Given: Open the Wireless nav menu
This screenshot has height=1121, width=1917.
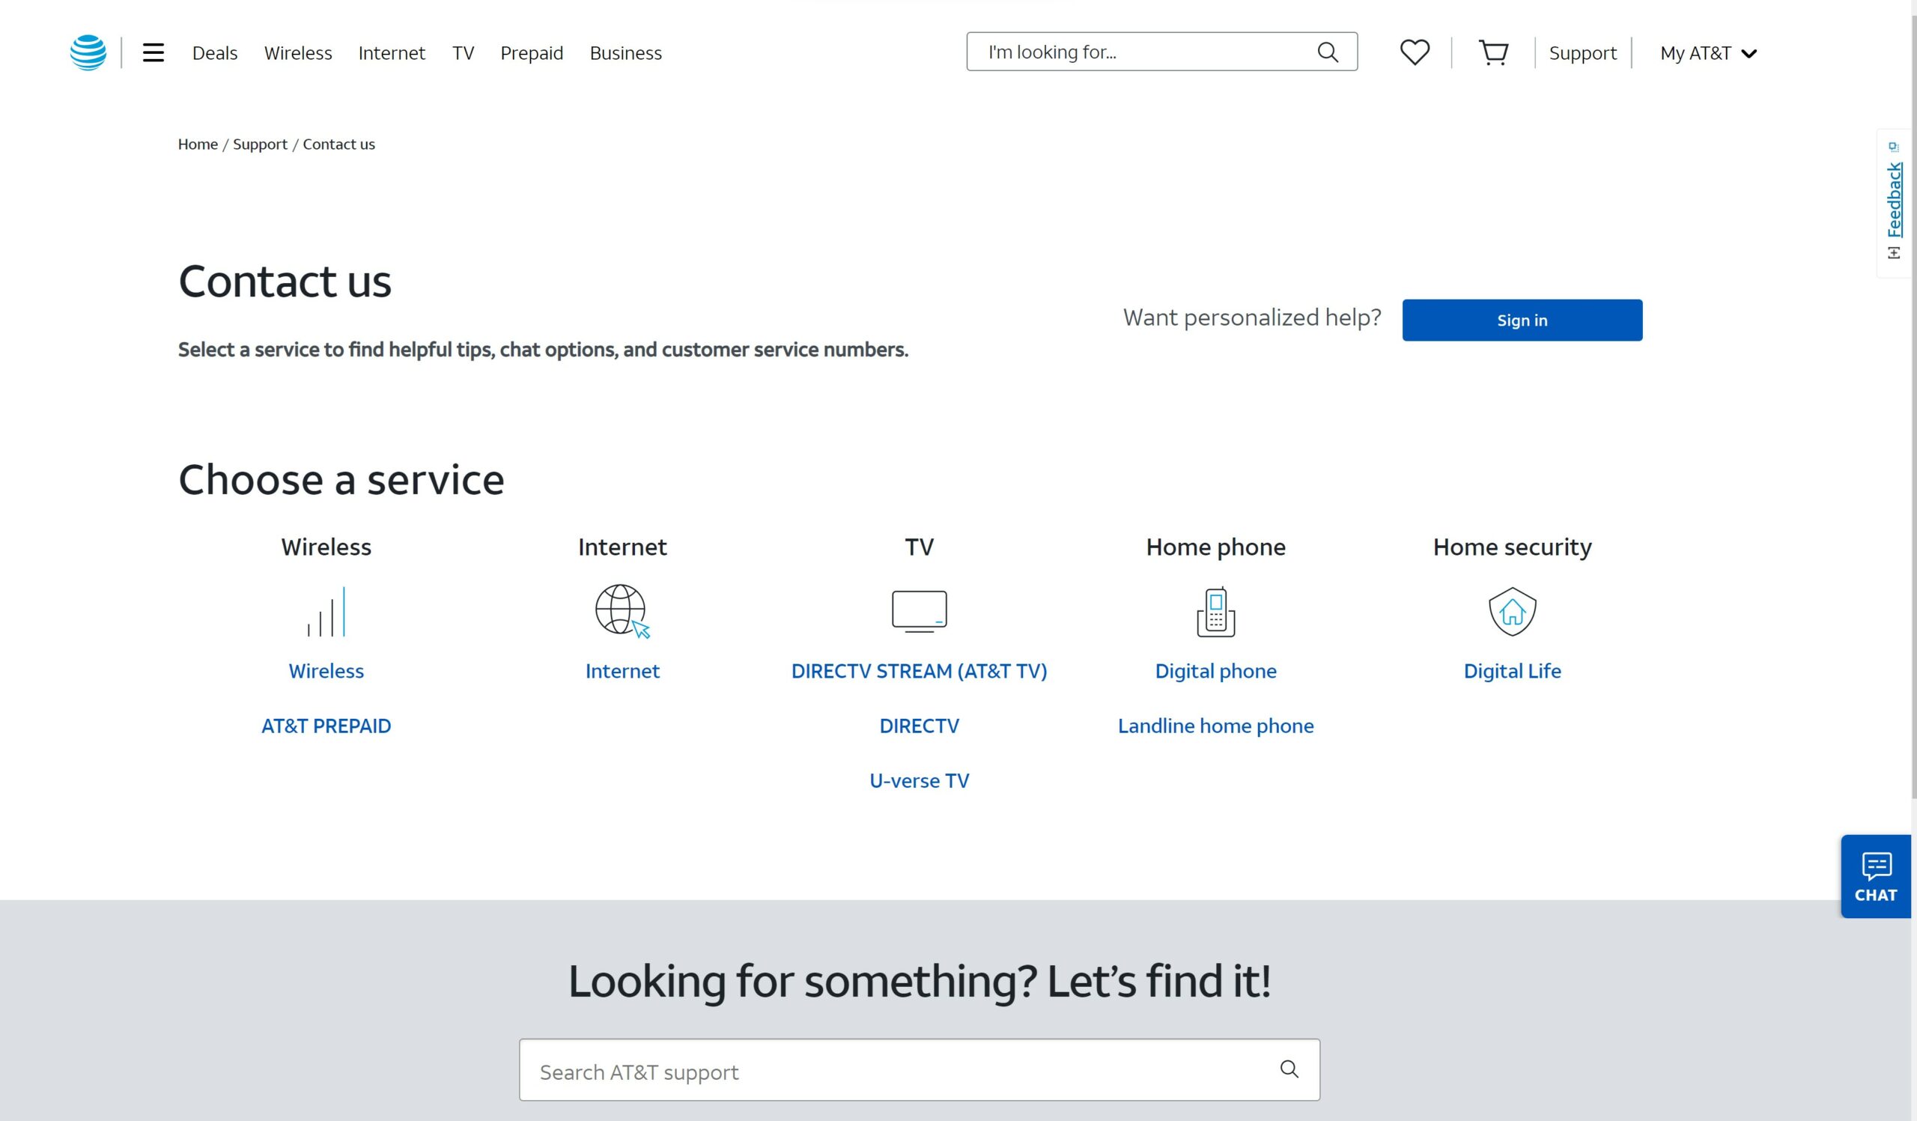Looking at the screenshot, I should [x=298, y=53].
